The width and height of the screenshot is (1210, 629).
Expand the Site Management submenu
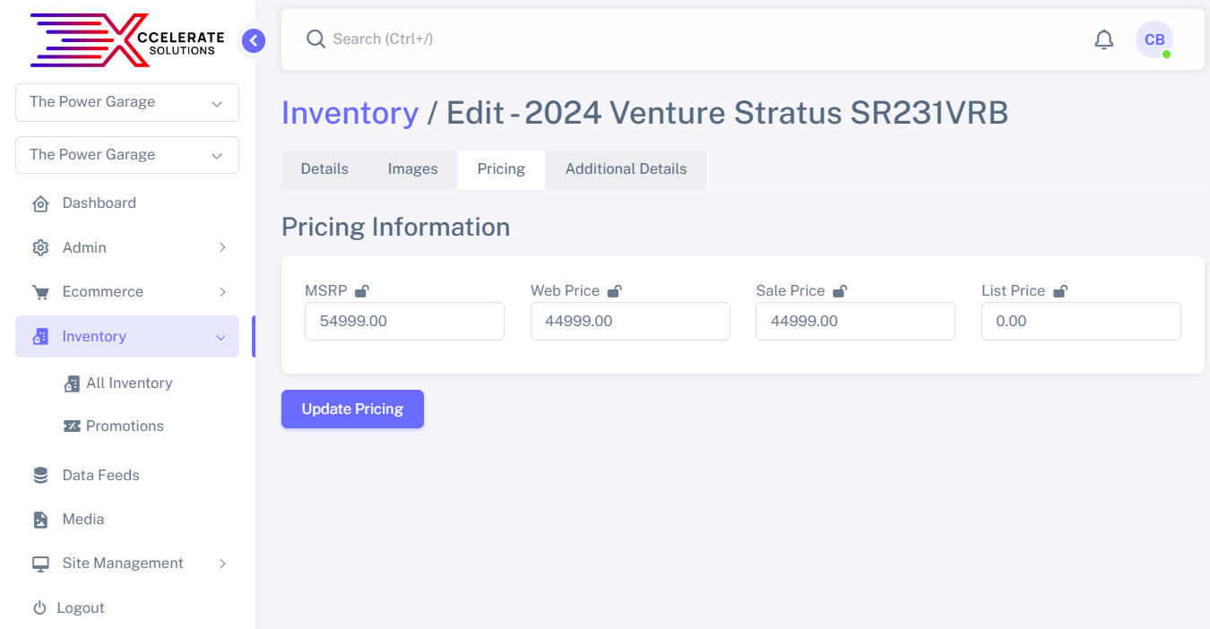click(127, 564)
